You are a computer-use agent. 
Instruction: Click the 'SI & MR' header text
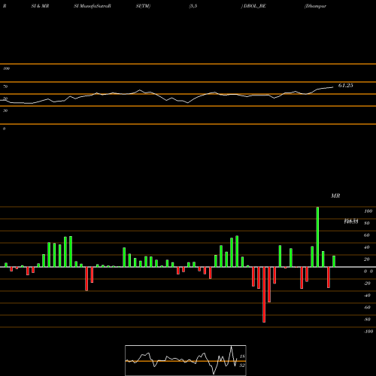tap(40, 6)
